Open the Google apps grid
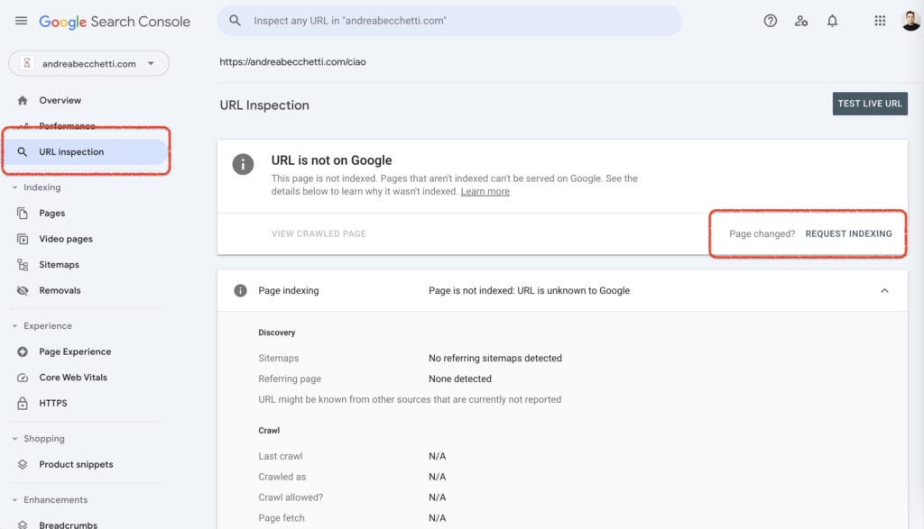Viewport: 924px width, 529px height. [x=880, y=22]
